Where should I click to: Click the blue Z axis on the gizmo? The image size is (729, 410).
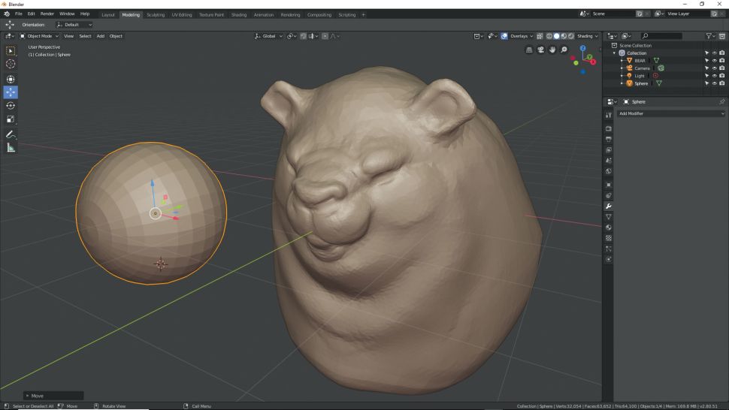point(582,49)
